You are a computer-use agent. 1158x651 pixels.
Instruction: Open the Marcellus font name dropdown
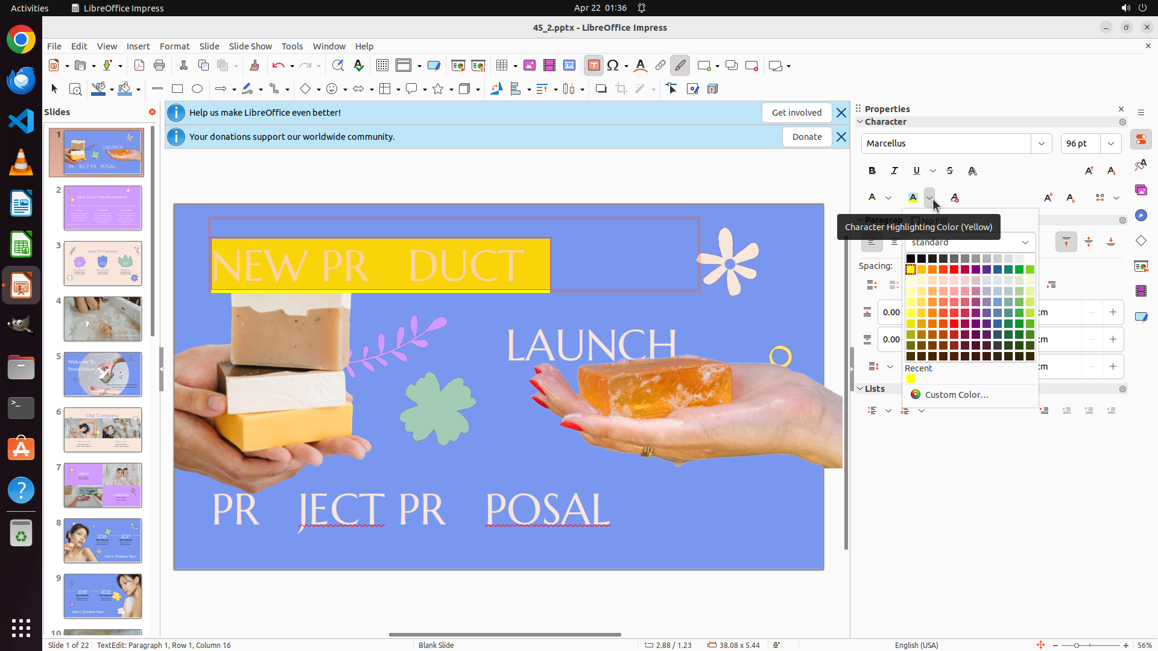tap(1042, 143)
